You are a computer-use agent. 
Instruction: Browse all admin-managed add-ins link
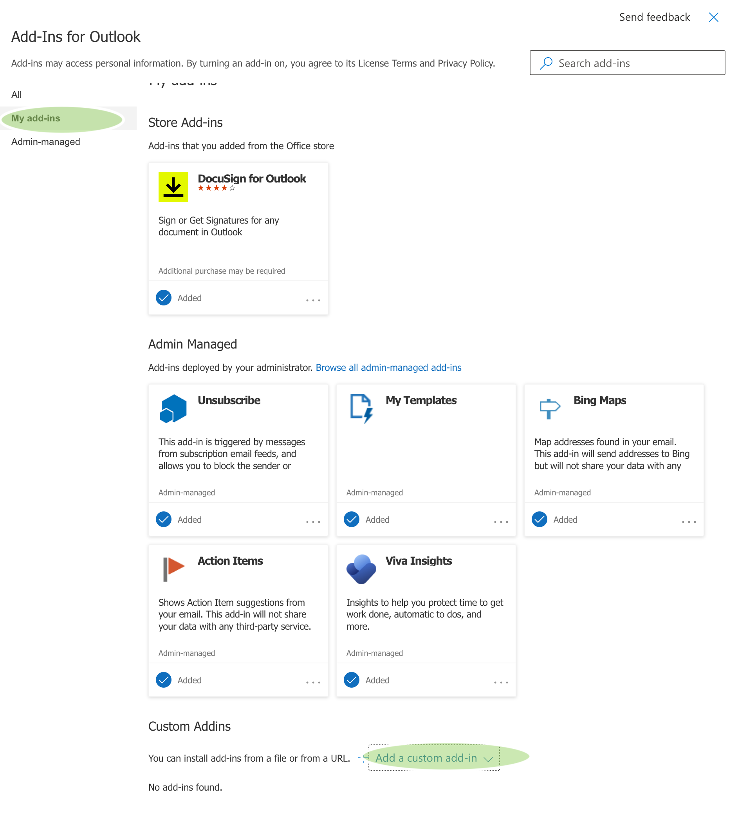pyautogui.click(x=388, y=367)
